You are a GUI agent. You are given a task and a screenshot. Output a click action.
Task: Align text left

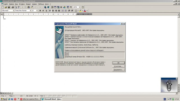pos(50,11)
